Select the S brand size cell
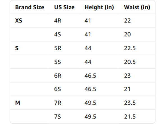 (17, 48)
